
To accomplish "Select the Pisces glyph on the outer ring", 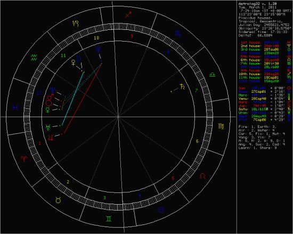I will 15,108.
